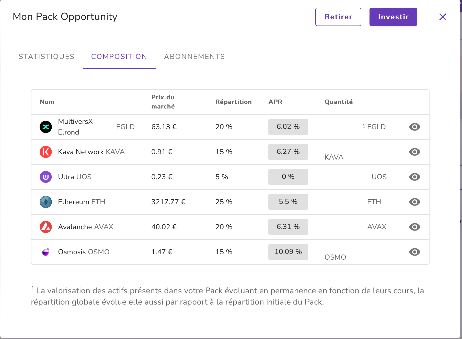
Task: Click the Investir button
Action: pyautogui.click(x=393, y=17)
